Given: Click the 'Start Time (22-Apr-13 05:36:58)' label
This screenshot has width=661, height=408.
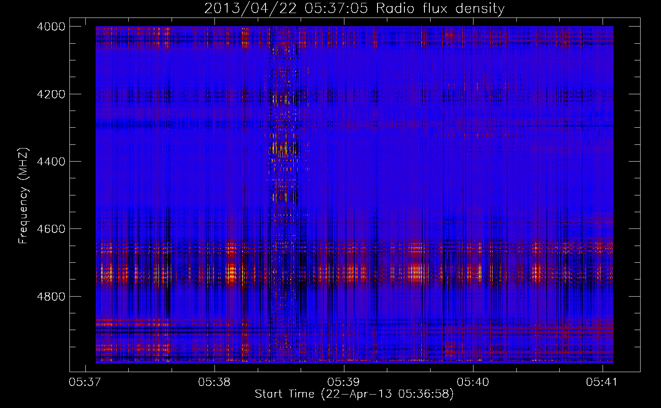Looking at the screenshot, I should pyautogui.click(x=354, y=394).
